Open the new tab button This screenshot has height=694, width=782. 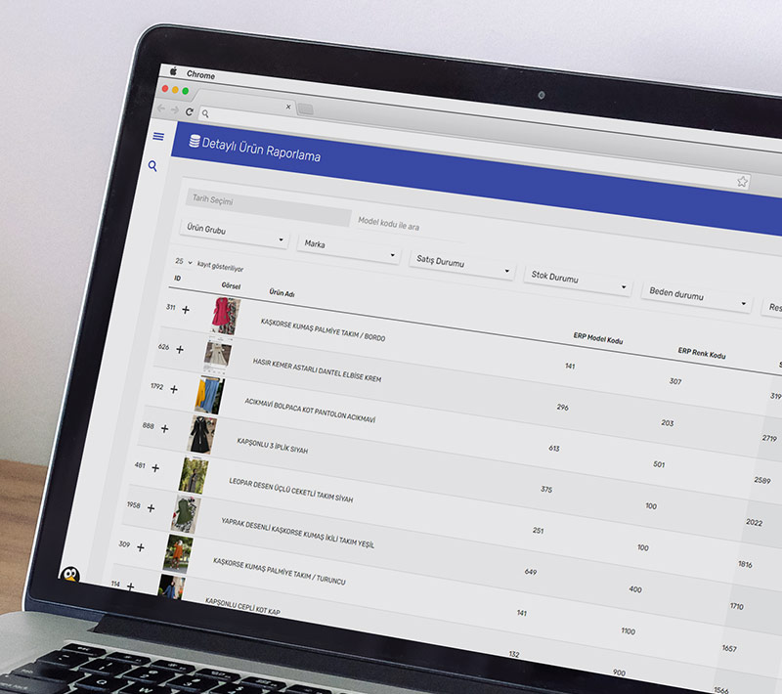point(305,109)
